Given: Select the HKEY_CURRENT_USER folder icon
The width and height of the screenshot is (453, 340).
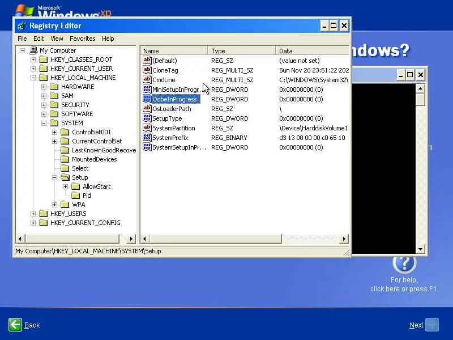Looking at the screenshot, I should click(44, 69).
